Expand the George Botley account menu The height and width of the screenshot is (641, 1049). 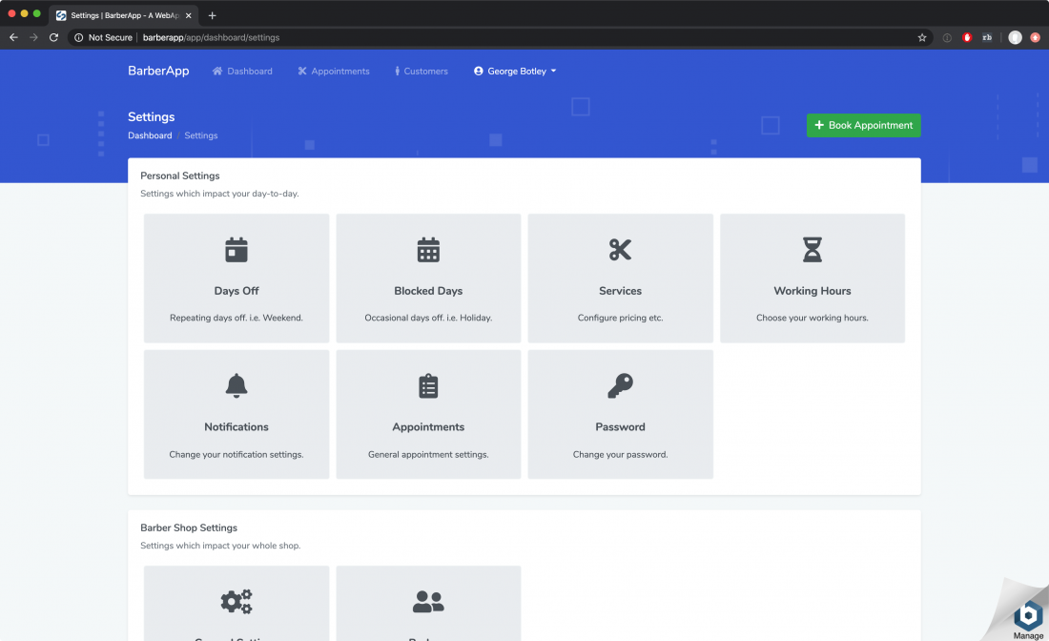[514, 71]
